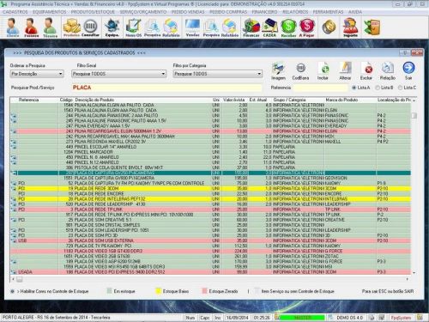This screenshot has height=322, width=429.
Task: Click the Grupo / Categoria column header
Action: point(289,100)
